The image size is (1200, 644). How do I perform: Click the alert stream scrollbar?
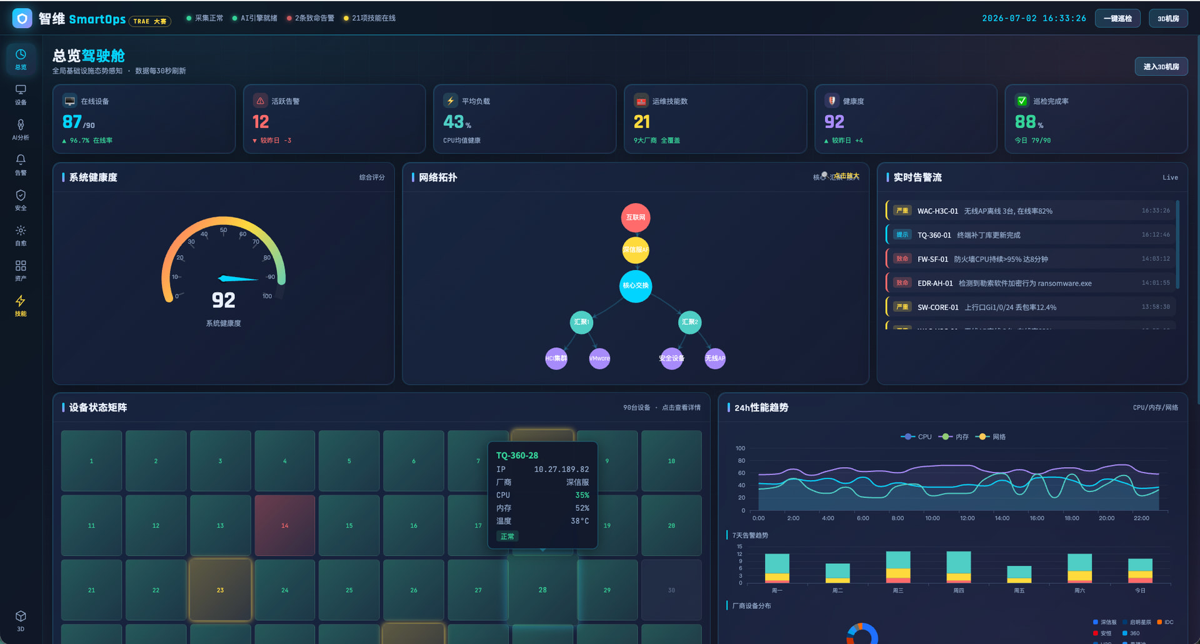(1177, 244)
